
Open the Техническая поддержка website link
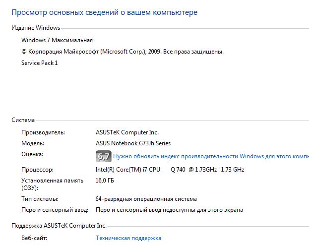(128, 238)
